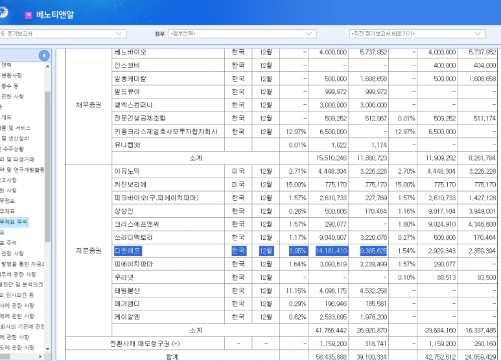501x361 pixels.
Task: Click the company name 베노티앤알
Action: click(x=55, y=15)
